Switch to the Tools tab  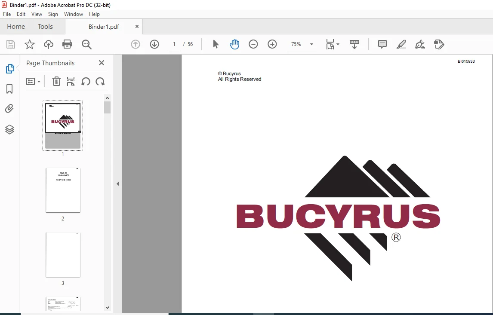point(45,27)
